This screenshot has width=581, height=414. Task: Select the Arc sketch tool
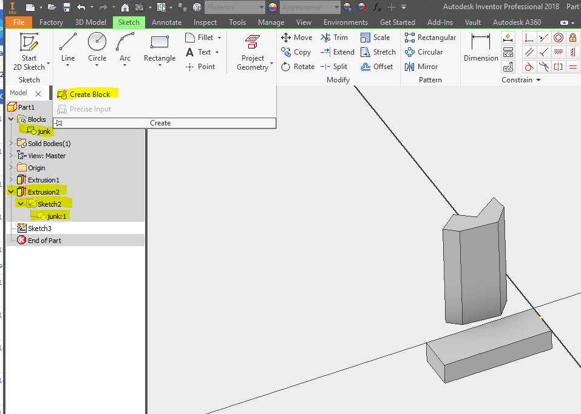(x=125, y=47)
